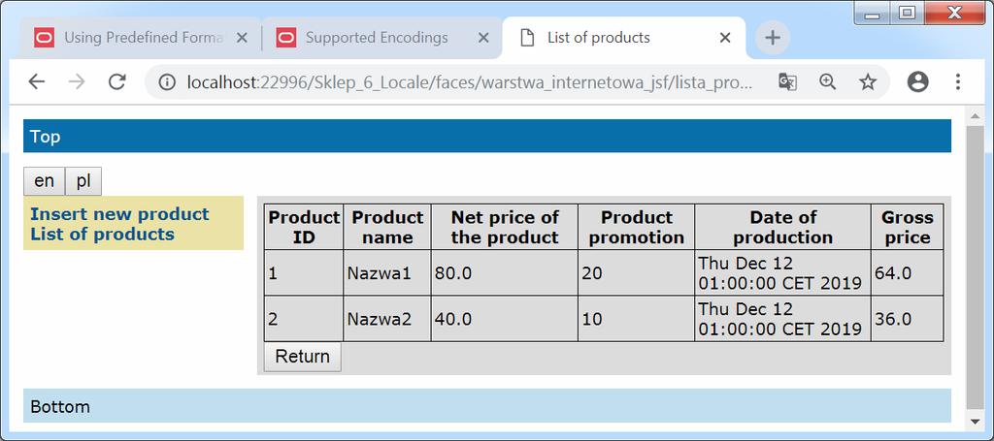This screenshot has height=441, width=994.
Task: Click the browser back arrow
Action: 37,82
